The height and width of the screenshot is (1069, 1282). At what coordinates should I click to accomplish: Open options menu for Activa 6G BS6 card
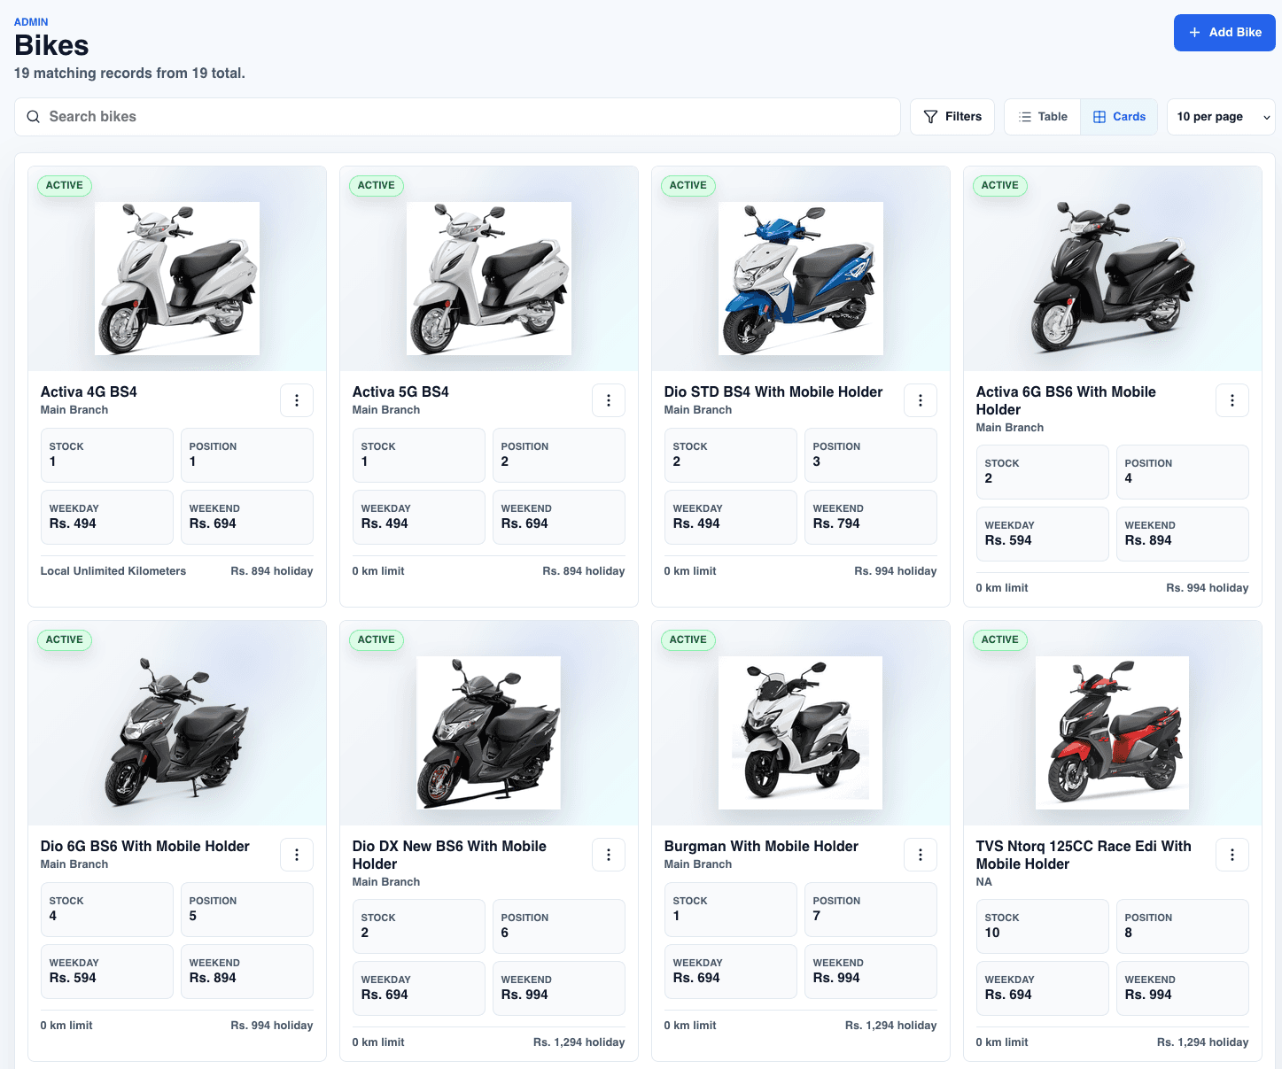pyautogui.click(x=1232, y=400)
